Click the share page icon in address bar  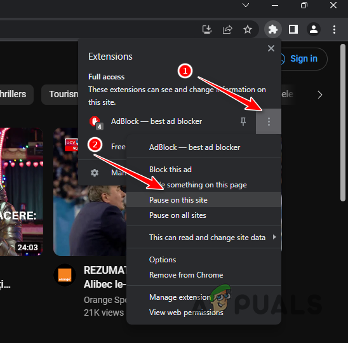[227, 29]
